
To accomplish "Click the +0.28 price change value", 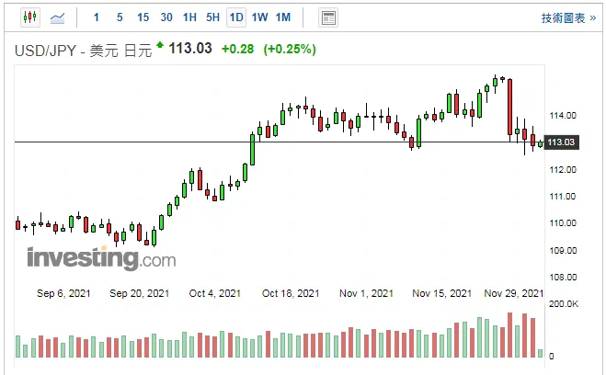I will tap(237, 49).
